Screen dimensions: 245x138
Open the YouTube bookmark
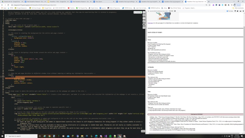coord(71,8)
